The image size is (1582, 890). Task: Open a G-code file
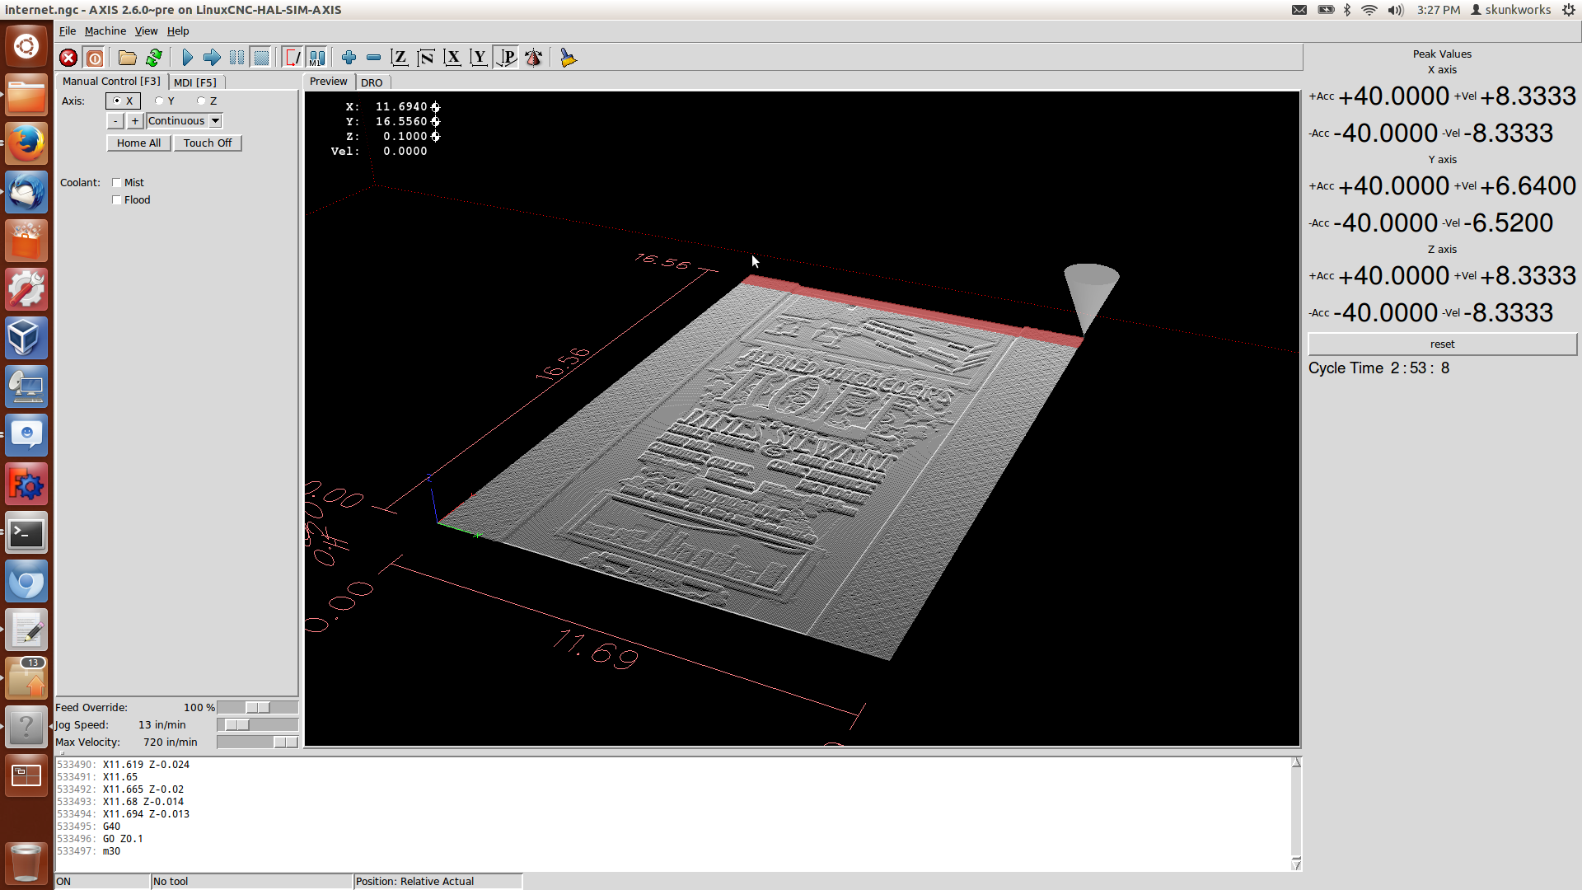tap(127, 58)
